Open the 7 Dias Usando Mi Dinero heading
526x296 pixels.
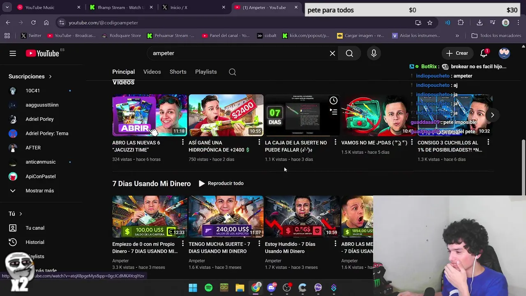tap(151, 184)
